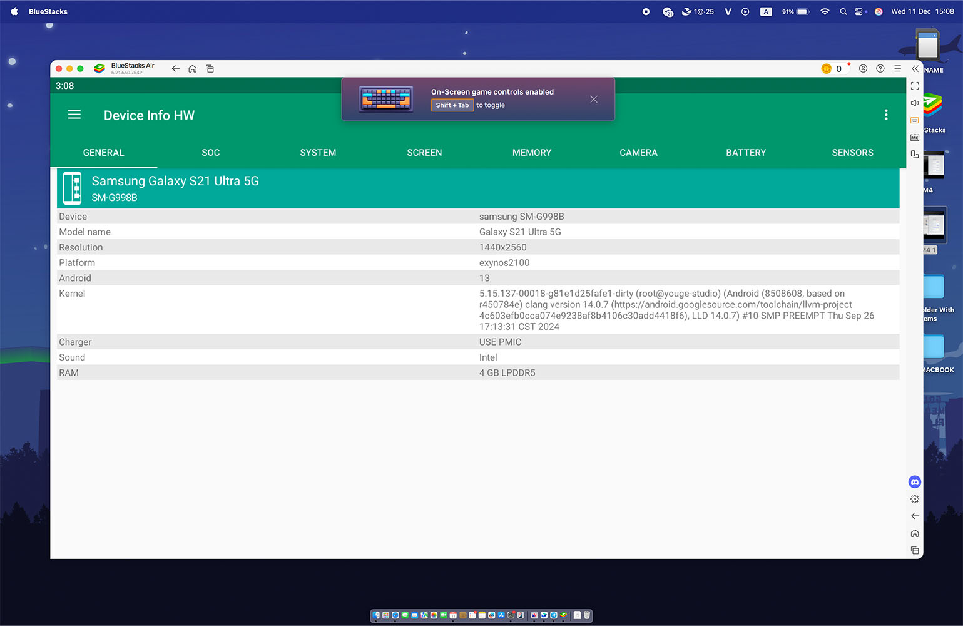Click recent apps icon in side toolbar
Viewport: 963px width, 626px height.
point(915,550)
